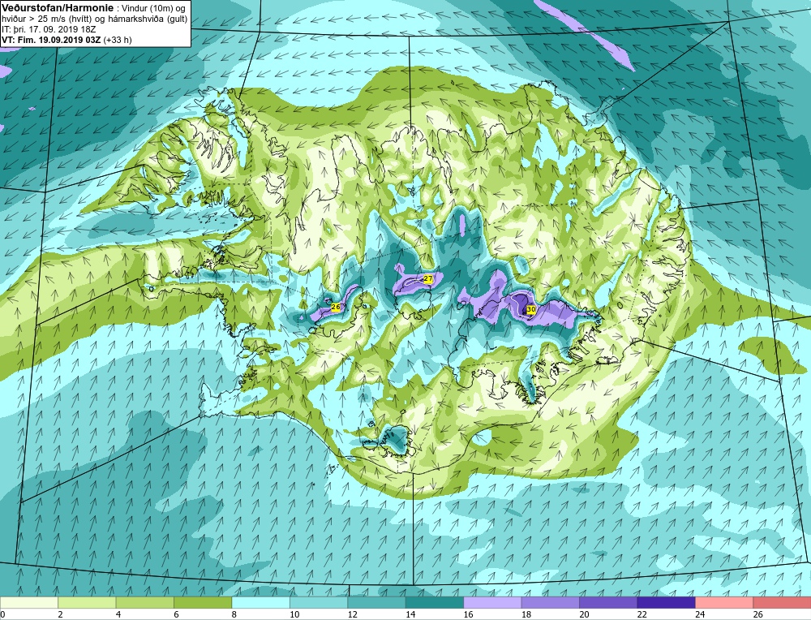Click the 'Vindur (10m) og' text

[152, 8]
